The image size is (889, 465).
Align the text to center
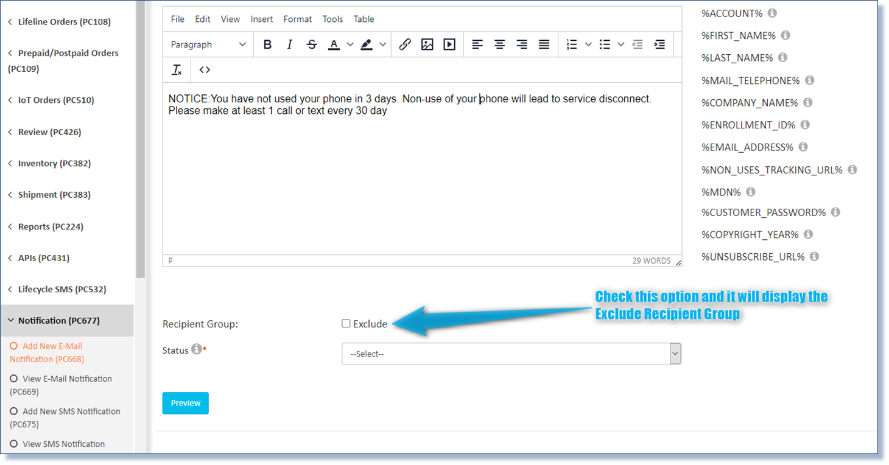tap(499, 44)
